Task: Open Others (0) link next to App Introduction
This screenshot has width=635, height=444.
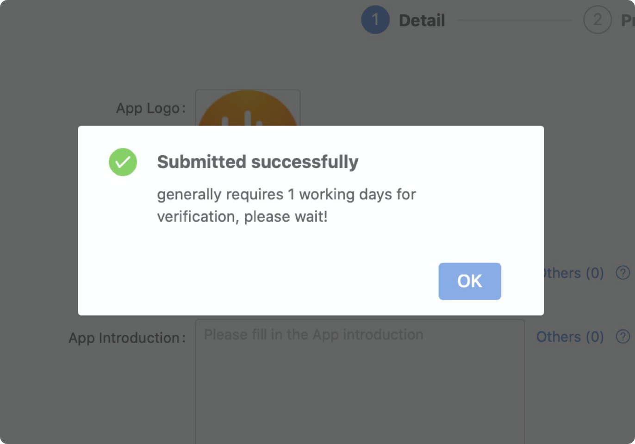Action: click(570, 337)
